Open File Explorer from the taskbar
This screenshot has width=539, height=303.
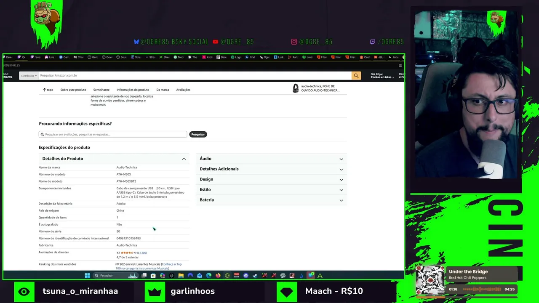pos(181,276)
